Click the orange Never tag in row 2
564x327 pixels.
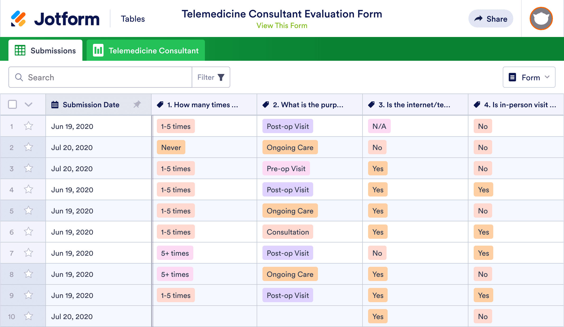tap(171, 147)
